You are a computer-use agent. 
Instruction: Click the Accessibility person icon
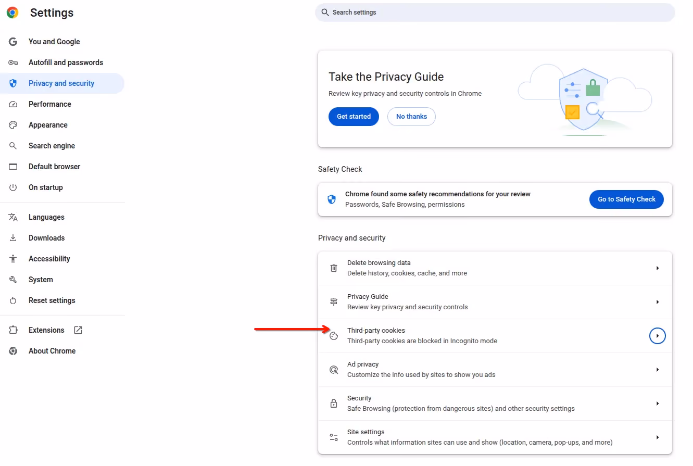[x=13, y=259]
